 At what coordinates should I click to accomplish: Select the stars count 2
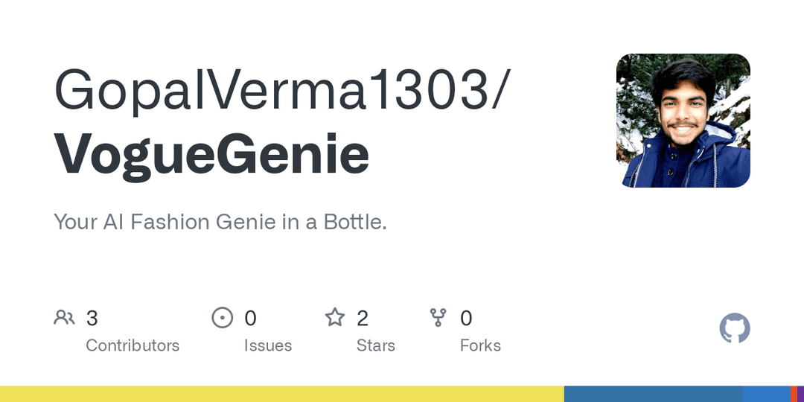(363, 319)
